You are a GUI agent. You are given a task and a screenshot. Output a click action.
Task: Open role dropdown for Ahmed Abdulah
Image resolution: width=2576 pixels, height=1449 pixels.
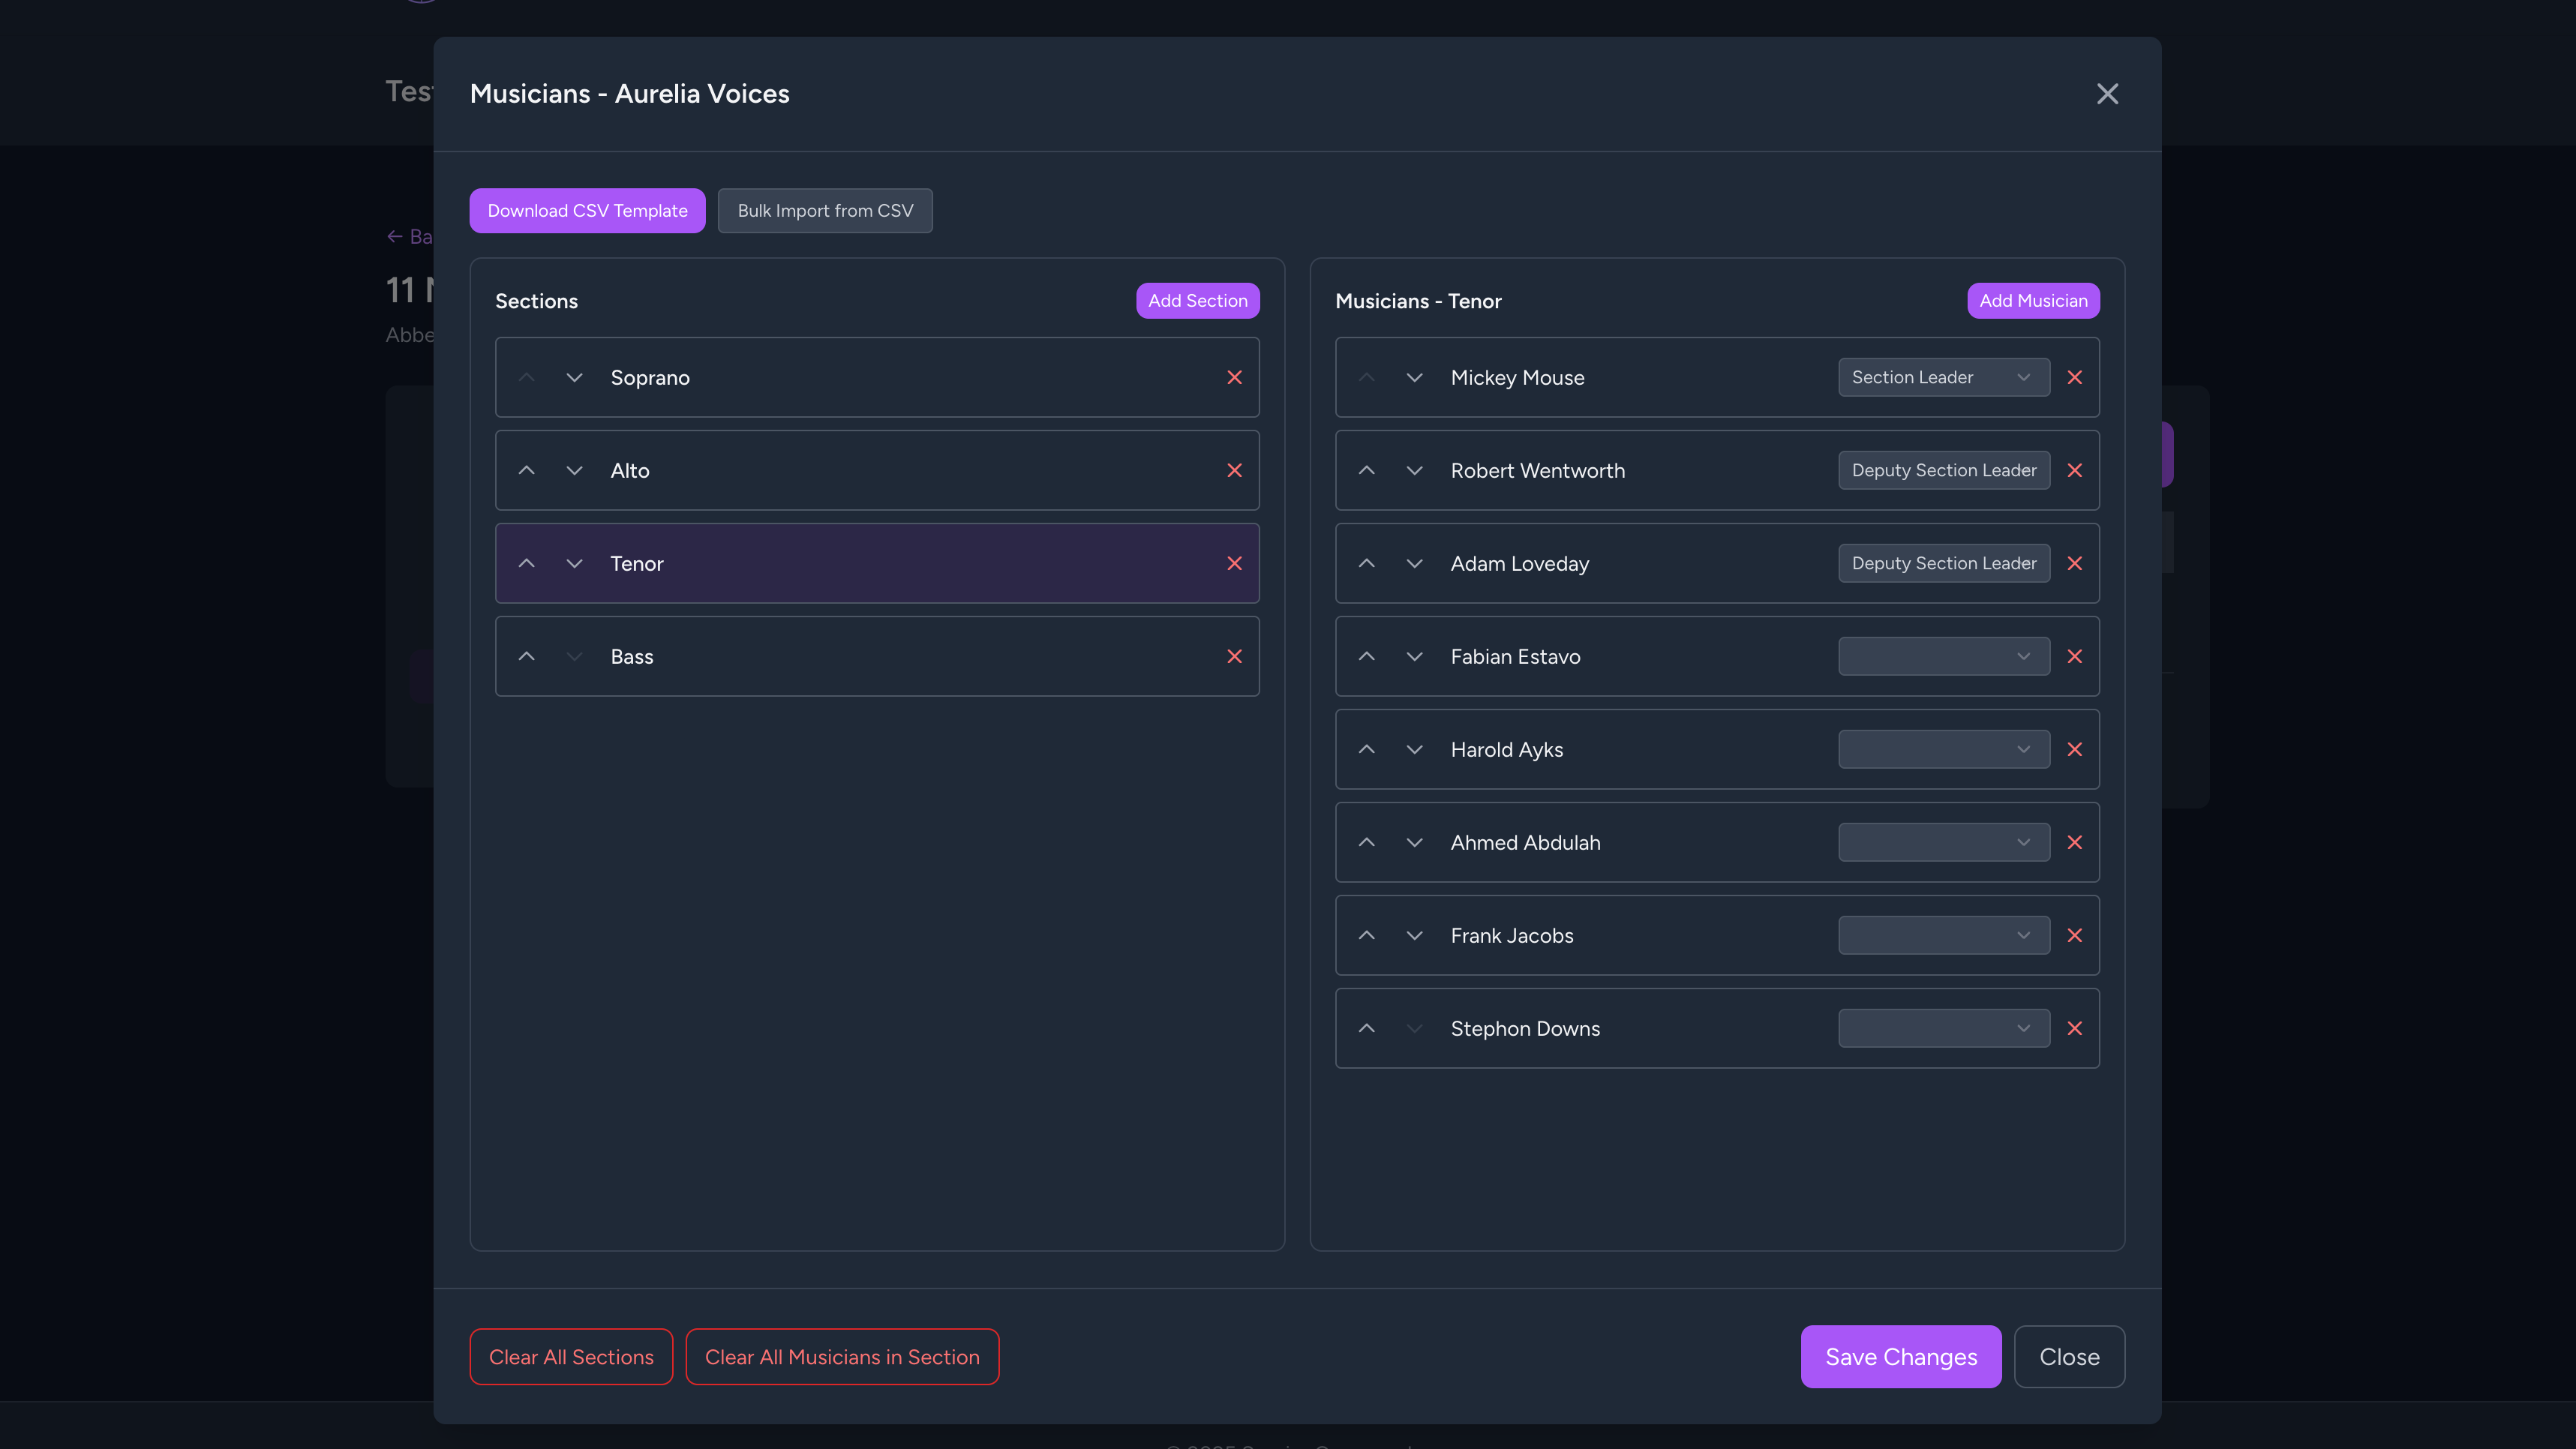(1943, 842)
